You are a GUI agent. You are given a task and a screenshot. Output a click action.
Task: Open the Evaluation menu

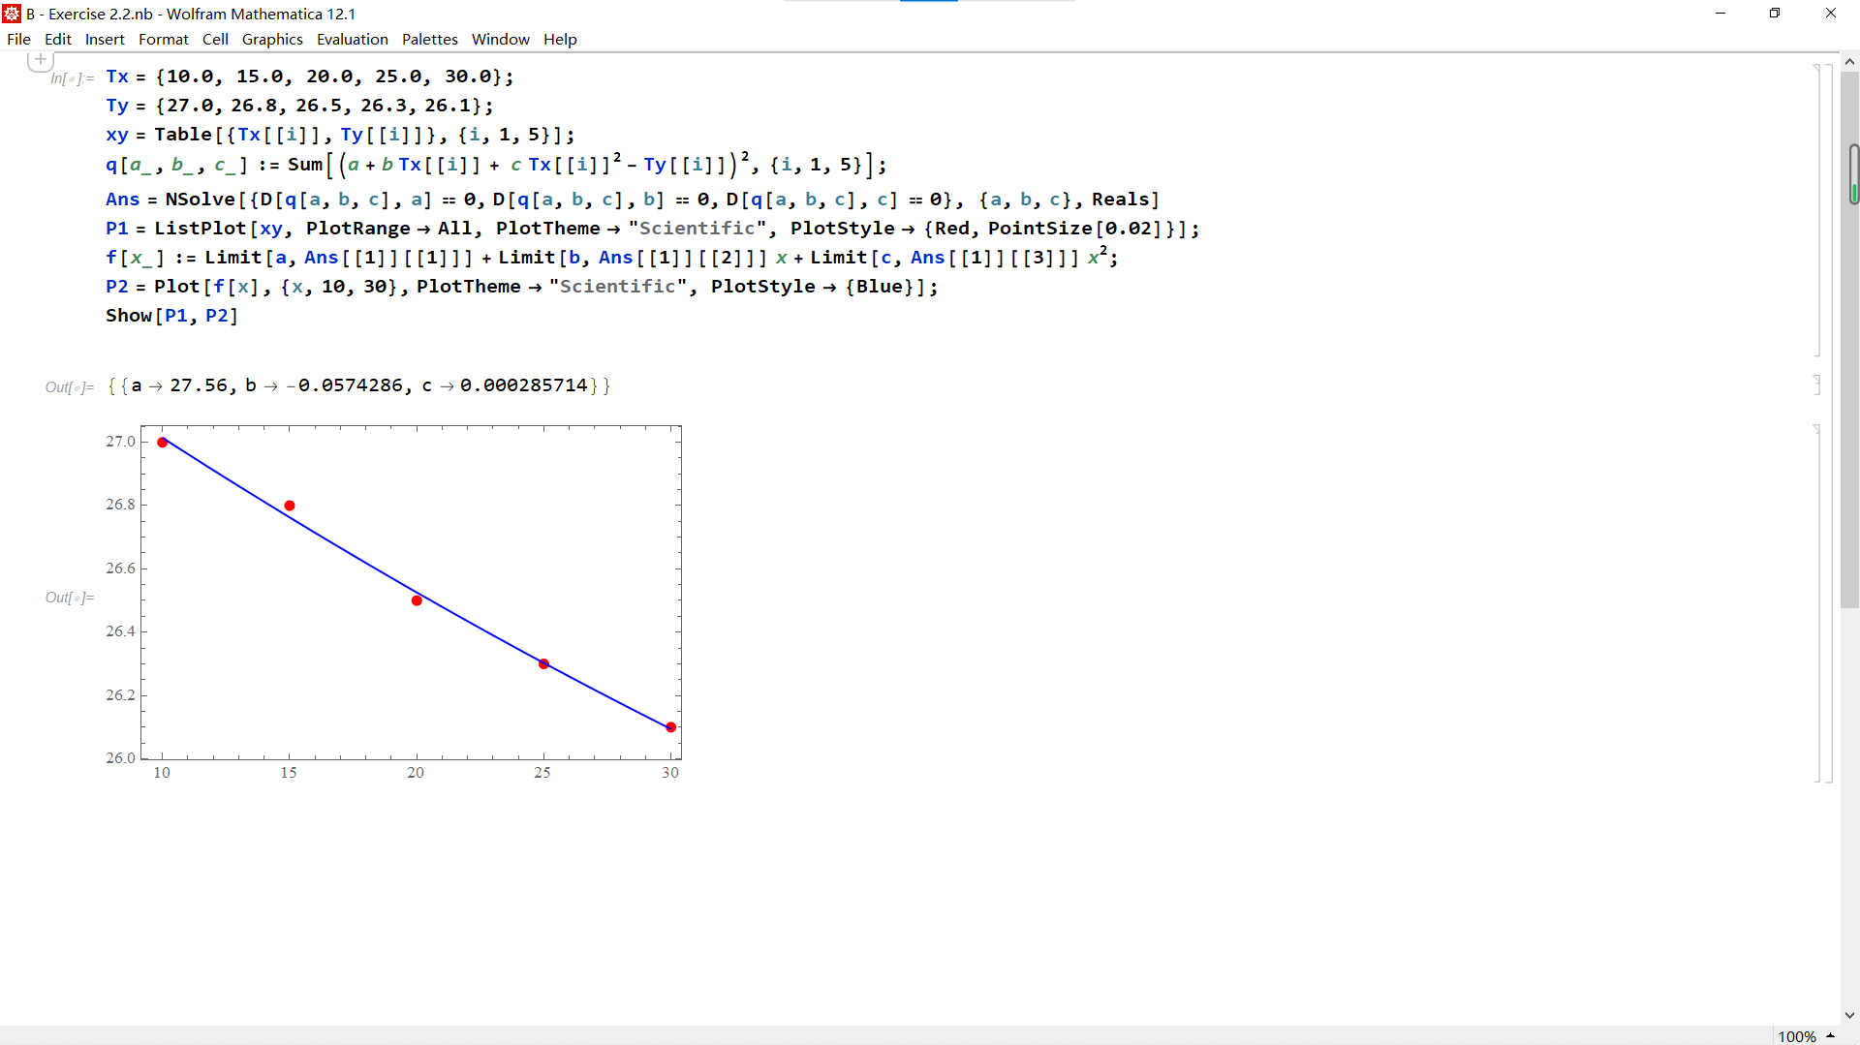coord(352,39)
